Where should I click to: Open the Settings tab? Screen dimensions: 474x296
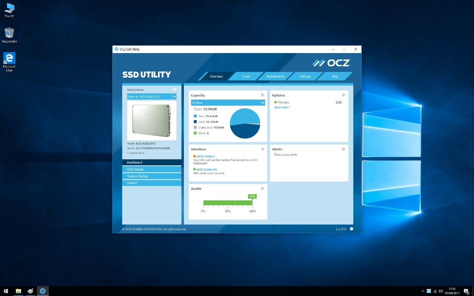[x=305, y=76]
